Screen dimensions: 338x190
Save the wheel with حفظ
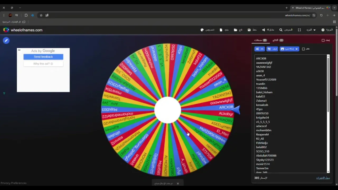click(252, 30)
